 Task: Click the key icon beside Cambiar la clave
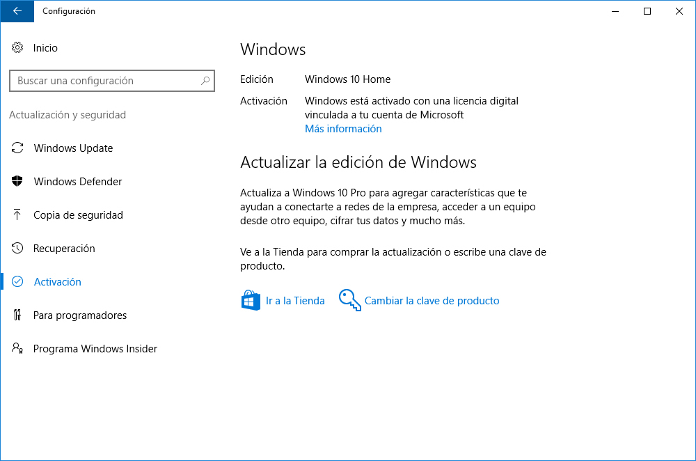click(x=349, y=300)
